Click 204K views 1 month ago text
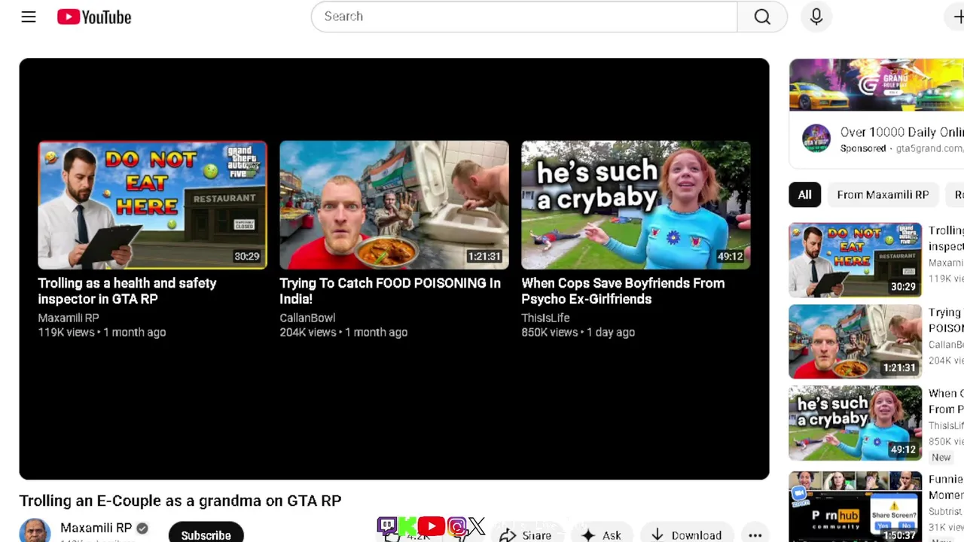Image resolution: width=964 pixels, height=542 pixels. [343, 332]
